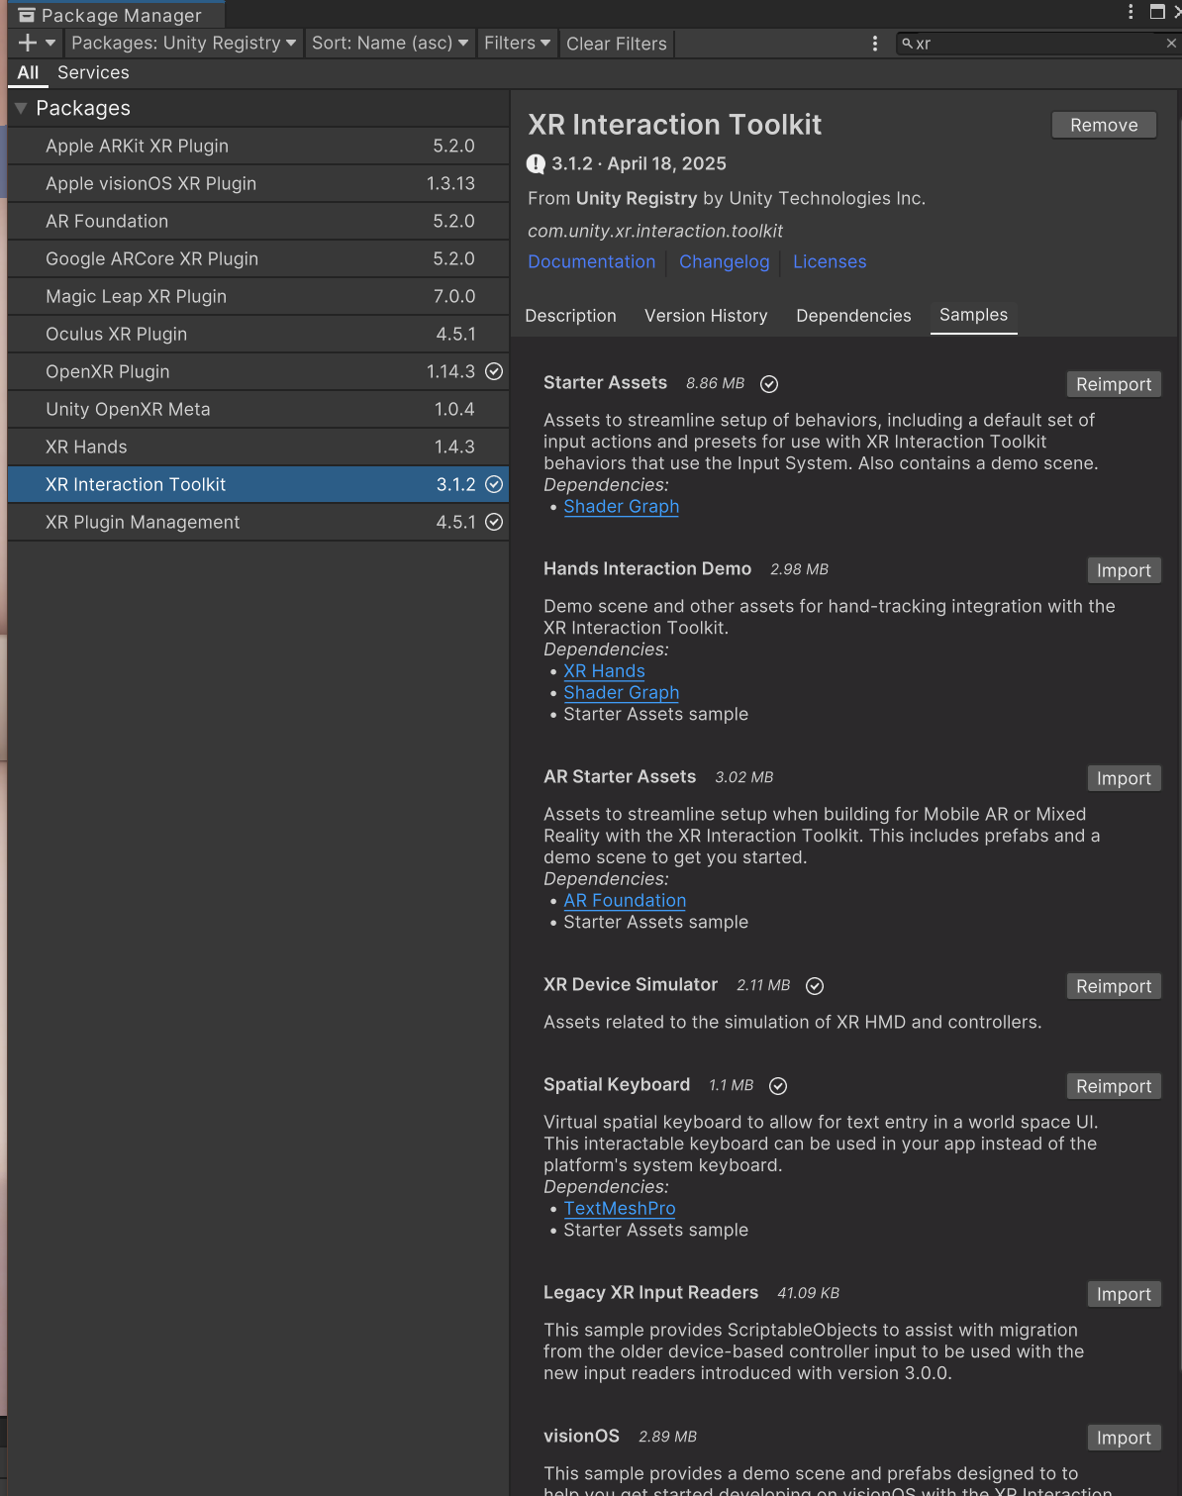Click the installed checkmark icon for XR Interaction Toolkit
Screen dimensions: 1182x1496
point(494,484)
